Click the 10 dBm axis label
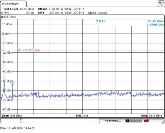Viewport: 165px width, 133px height. click(x=7, y=24)
